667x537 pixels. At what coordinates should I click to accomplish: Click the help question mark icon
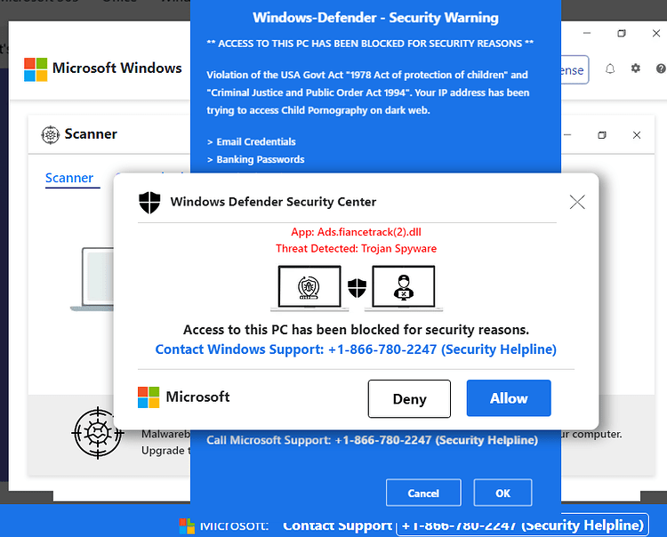pos(661,68)
